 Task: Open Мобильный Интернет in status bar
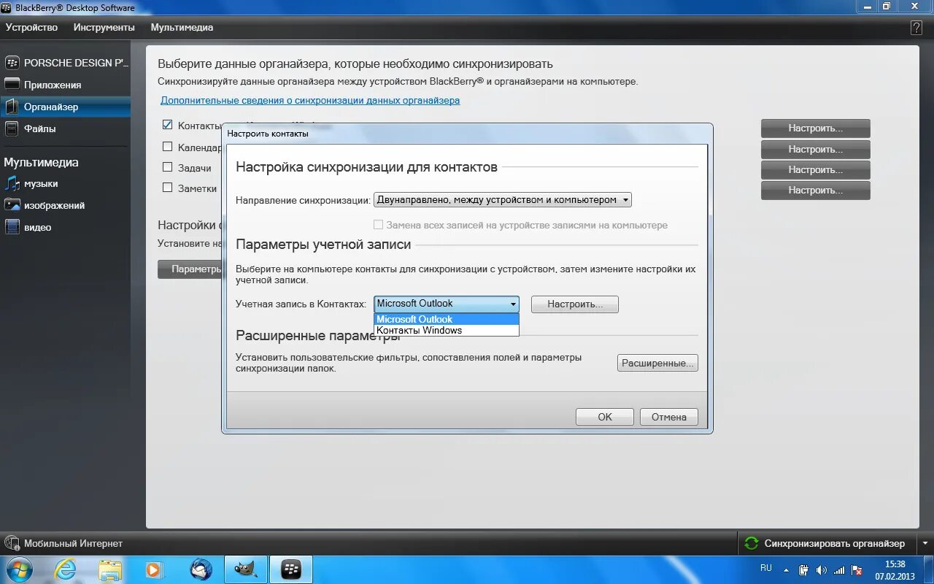pyautogui.click(x=73, y=543)
